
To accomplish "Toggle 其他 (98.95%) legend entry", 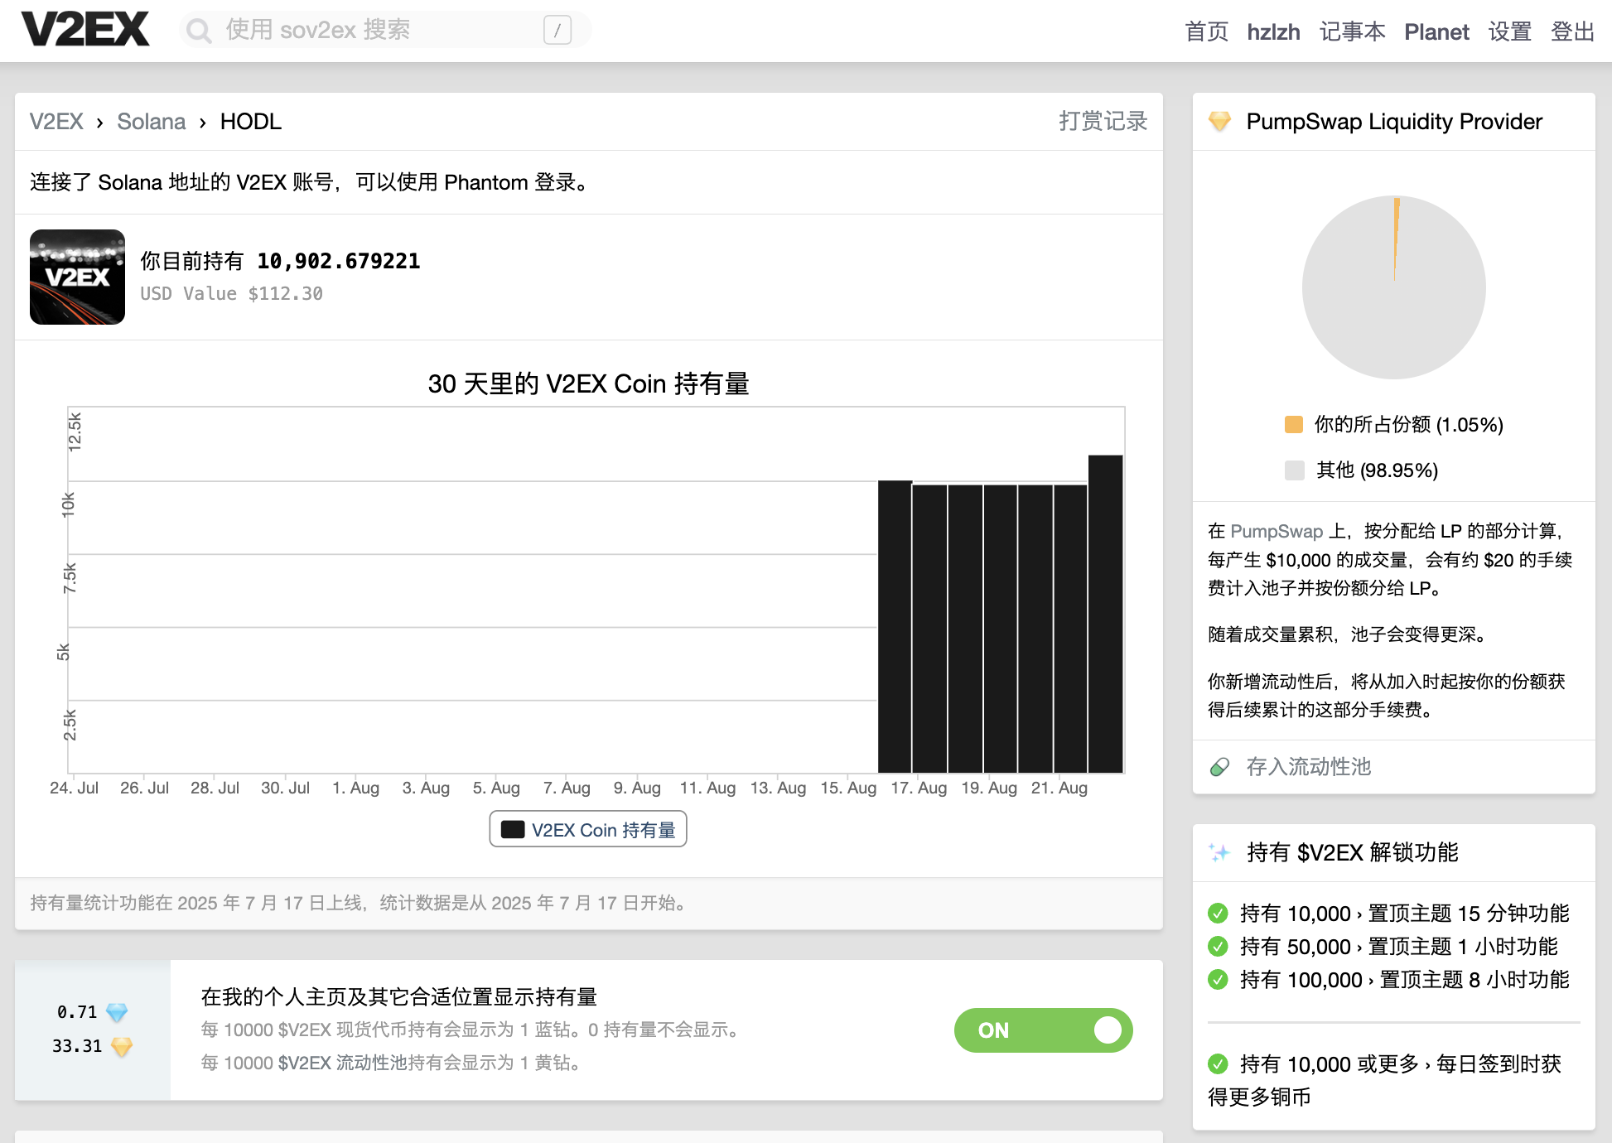I will [x=1361, y=470].
